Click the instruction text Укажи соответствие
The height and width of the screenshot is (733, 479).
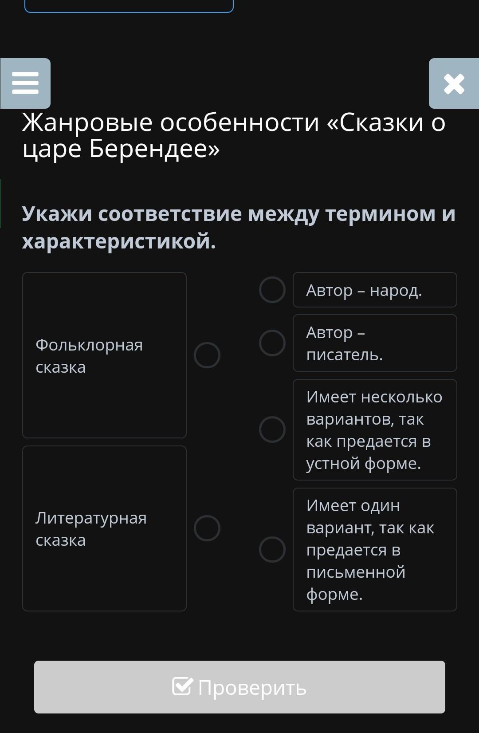click(x=239, y=227)
